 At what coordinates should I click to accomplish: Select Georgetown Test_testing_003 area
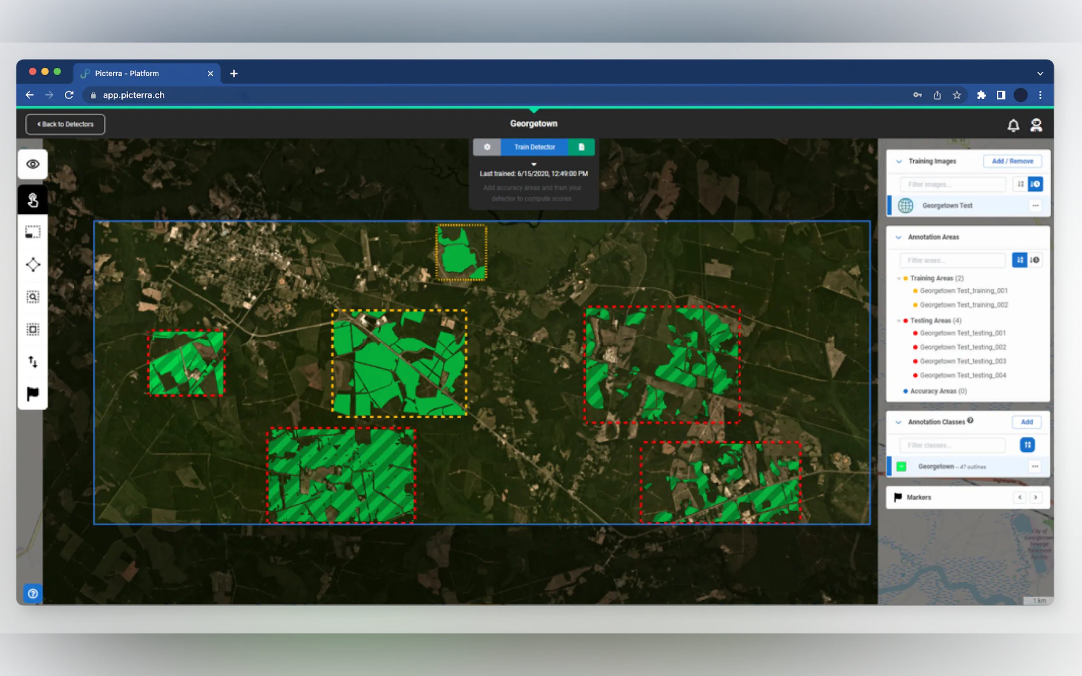963,361
